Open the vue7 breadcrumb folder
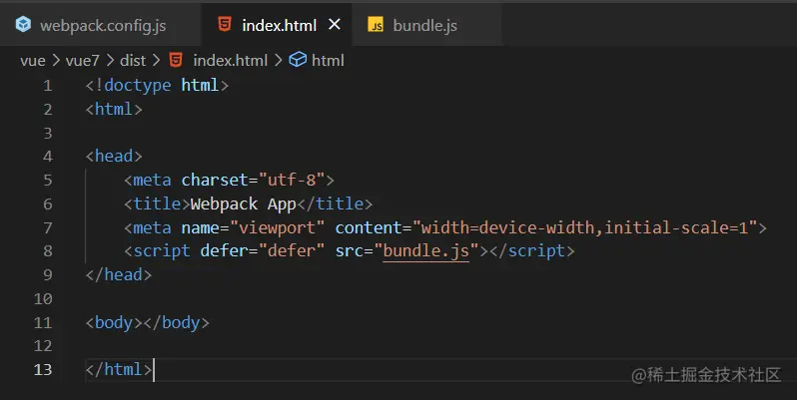Image resolution: width=797 pixels, height=400 pixels. (82, 61)
